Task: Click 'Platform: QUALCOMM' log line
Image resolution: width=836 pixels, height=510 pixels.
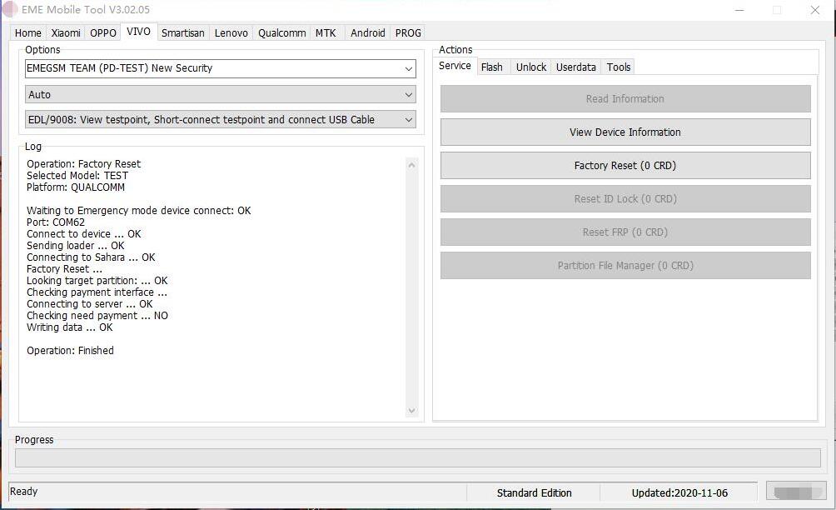Action: coord(76,187)
